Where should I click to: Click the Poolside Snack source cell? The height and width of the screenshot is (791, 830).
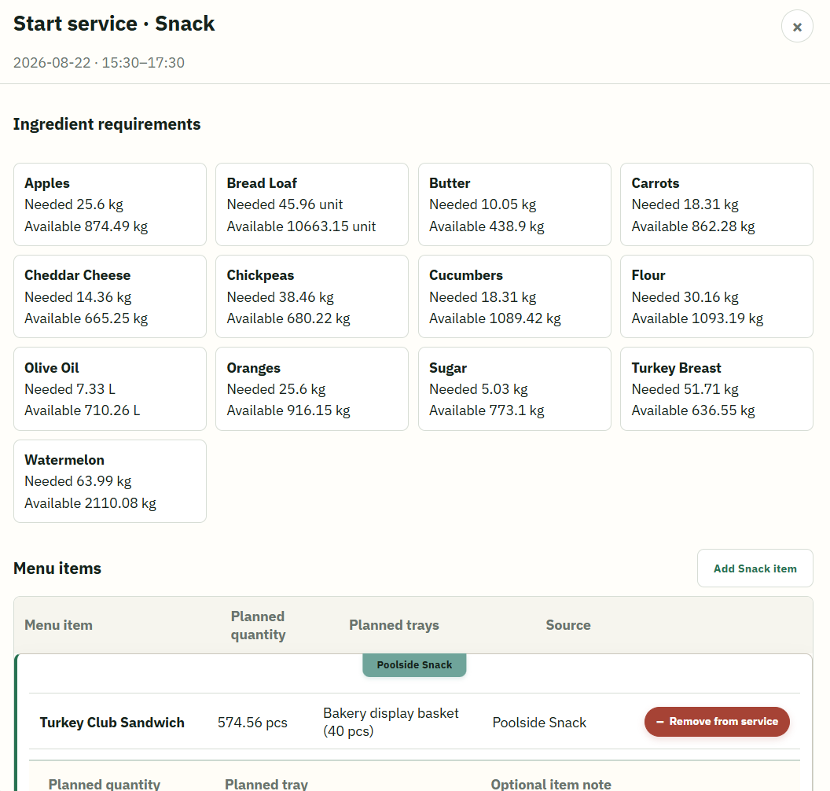(x=539, y=723)
